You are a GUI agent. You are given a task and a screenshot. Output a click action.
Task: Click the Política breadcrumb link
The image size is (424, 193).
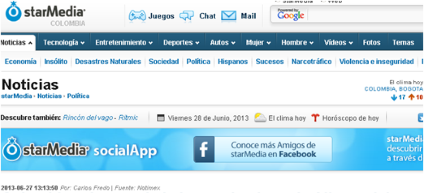click(78, 96)
